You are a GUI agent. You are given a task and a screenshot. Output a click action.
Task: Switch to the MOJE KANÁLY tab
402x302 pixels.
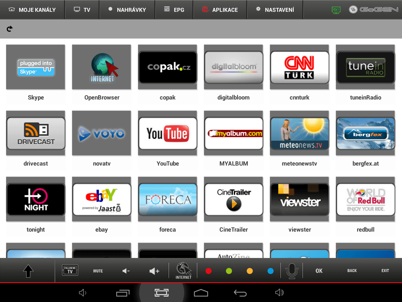tap(32, 10)
